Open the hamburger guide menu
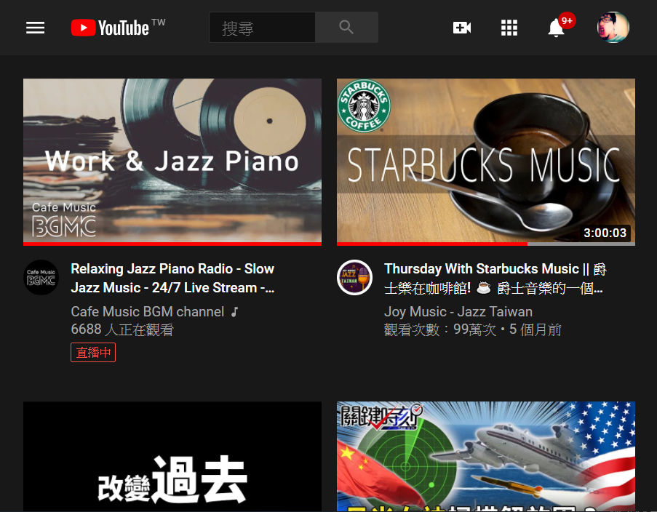 35,28
